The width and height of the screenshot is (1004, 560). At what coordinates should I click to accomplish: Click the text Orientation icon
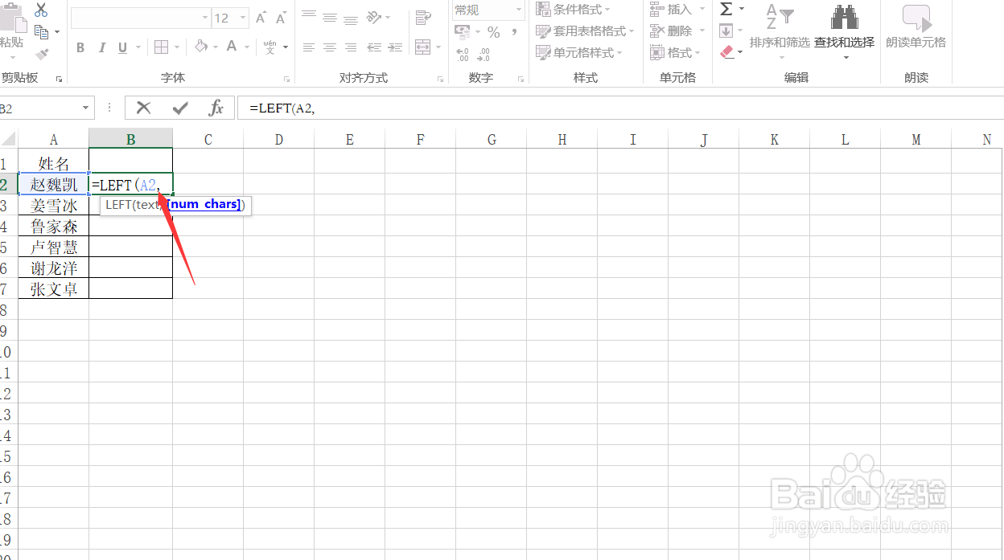point(374,16)
